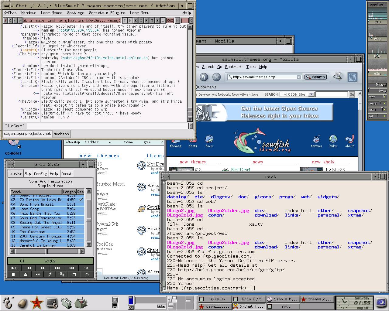Open the forums icon on sawfish page
The height and width of the screenshot is (311, 389).
316,142
